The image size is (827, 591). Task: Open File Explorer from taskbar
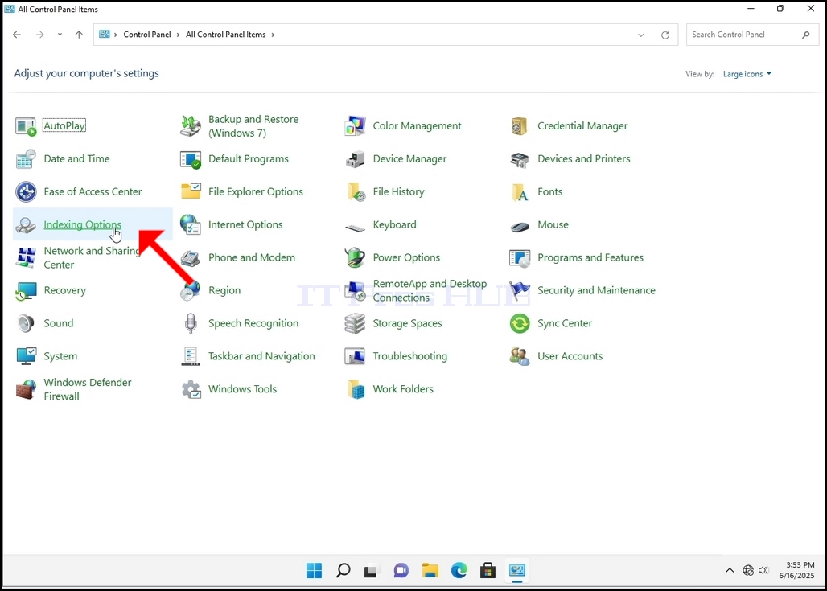[430, 570]
